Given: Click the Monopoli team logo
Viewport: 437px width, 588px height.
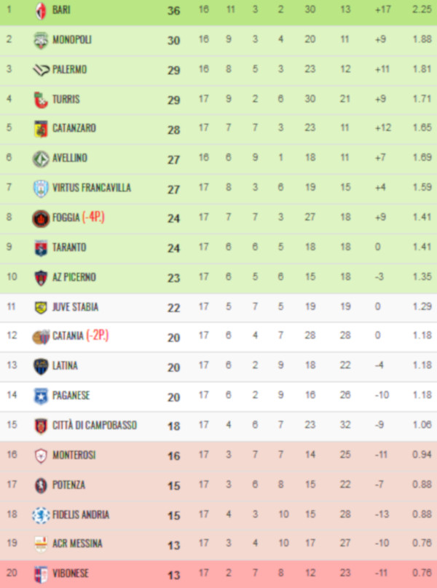Looking at the screenshot, I should (x=41, y=40).
